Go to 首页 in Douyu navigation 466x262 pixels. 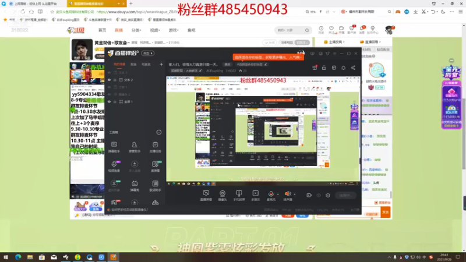coord(103,30)
